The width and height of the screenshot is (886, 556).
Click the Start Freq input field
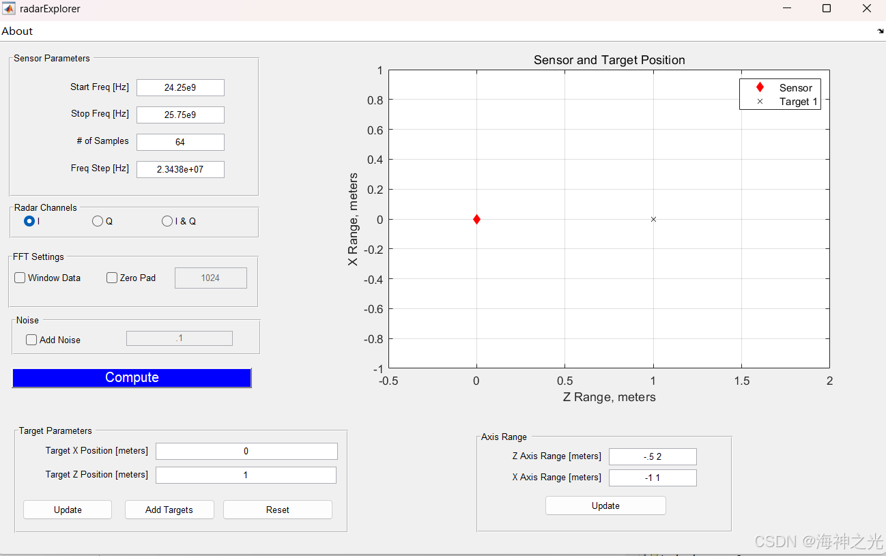180,87
